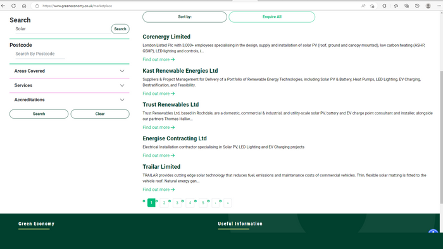Click the Search By Postcode field
Screen dimensions: 443x249
(x=40, y=54)
